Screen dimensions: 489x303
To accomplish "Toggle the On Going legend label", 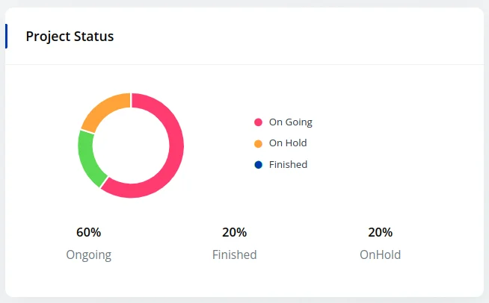I will 290,122.
